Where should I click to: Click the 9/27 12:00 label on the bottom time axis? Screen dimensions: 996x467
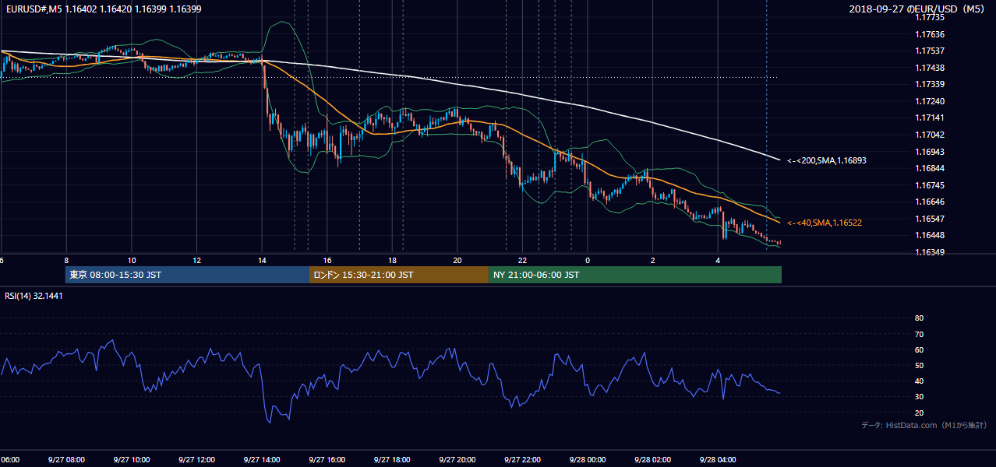pos(196,460)
